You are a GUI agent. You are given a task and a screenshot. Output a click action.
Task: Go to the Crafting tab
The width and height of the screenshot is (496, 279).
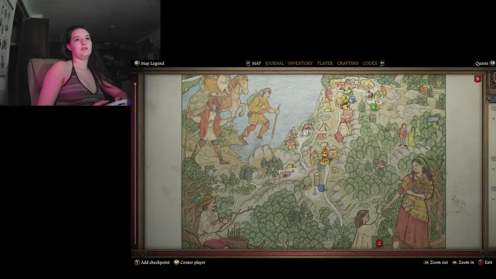(x=348, y=63)
